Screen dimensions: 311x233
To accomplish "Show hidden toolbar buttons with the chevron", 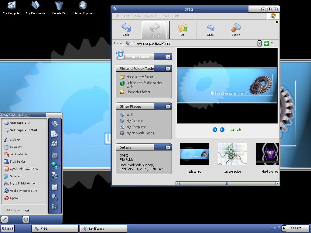I will (x=277, y=22).
